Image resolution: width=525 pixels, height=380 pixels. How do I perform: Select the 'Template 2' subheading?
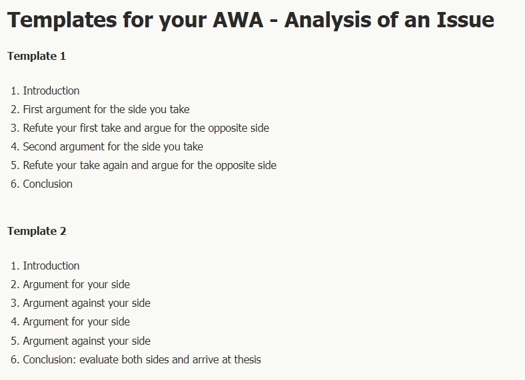coord(37,231)
